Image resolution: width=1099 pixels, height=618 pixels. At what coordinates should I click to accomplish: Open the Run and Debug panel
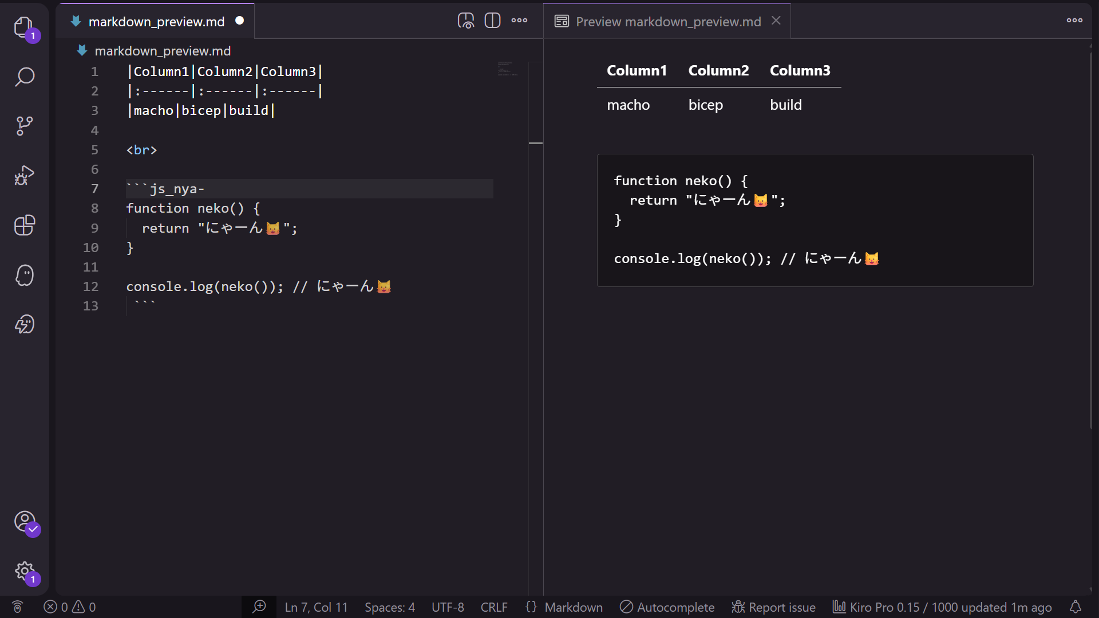[x=25, y=176]
